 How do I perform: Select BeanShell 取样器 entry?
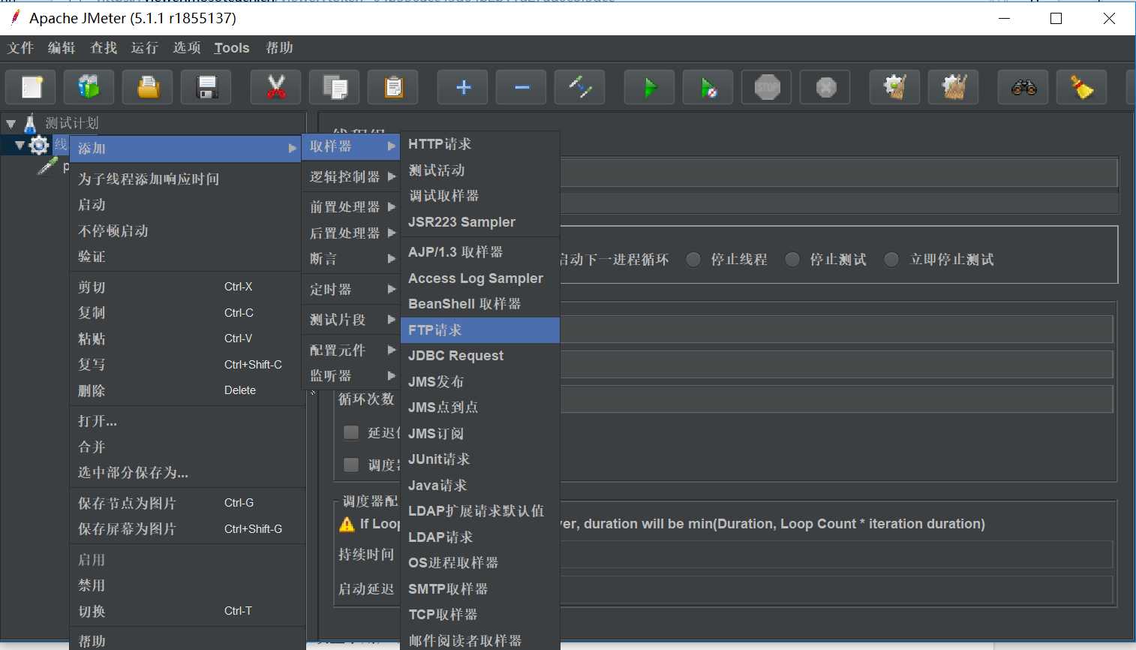click(480, 304)
